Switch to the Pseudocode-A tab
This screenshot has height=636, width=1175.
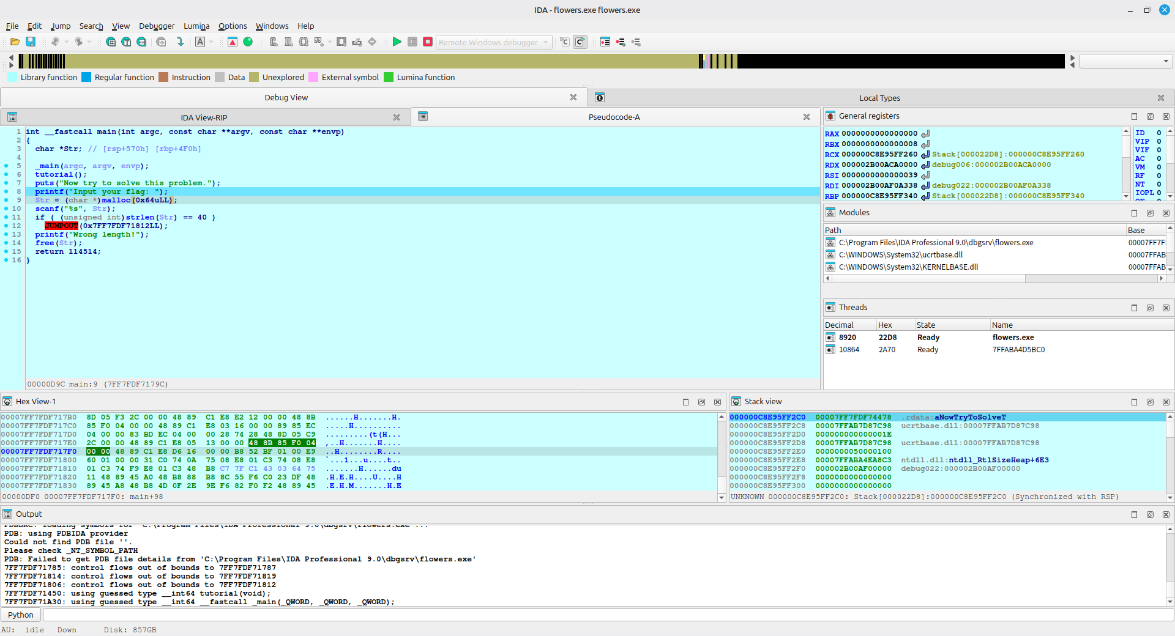coord(614,117)
